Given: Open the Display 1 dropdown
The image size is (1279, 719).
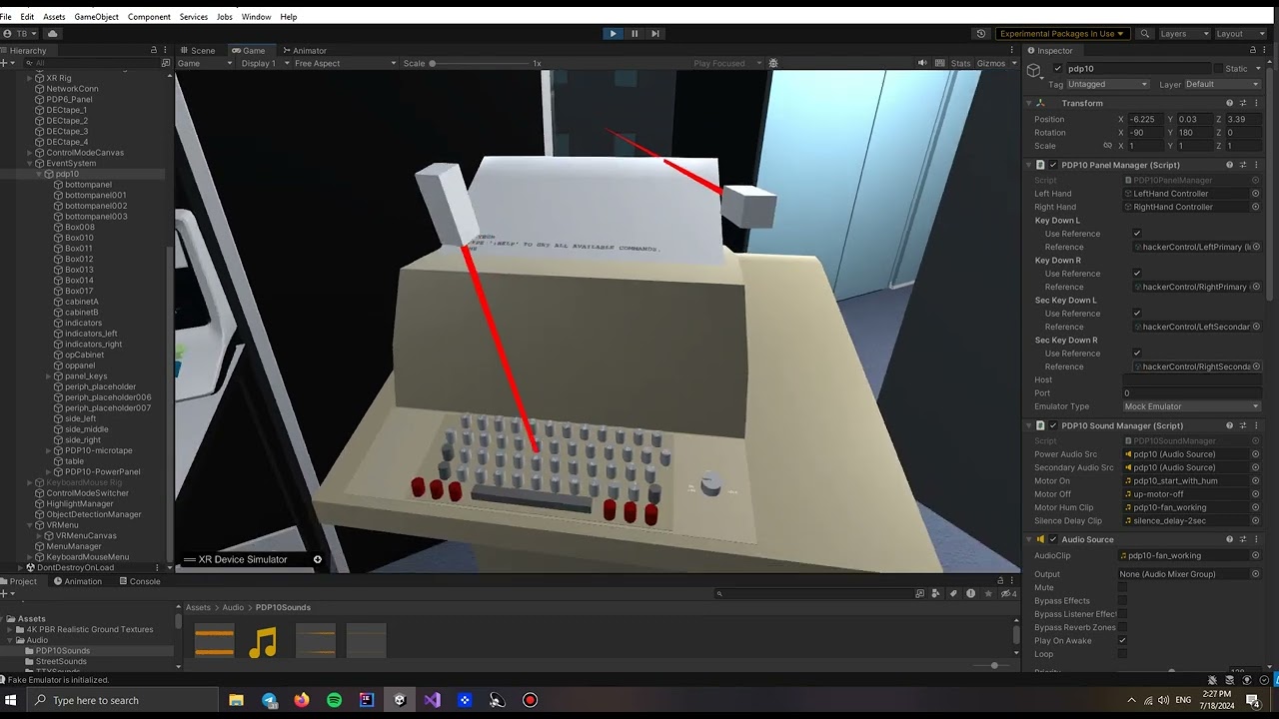Looking at the screenshot, I should 264,63.
